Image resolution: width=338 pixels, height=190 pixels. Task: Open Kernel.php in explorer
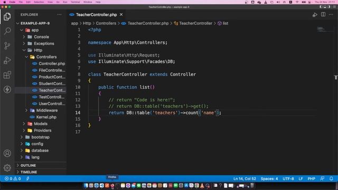click(41, 117)
